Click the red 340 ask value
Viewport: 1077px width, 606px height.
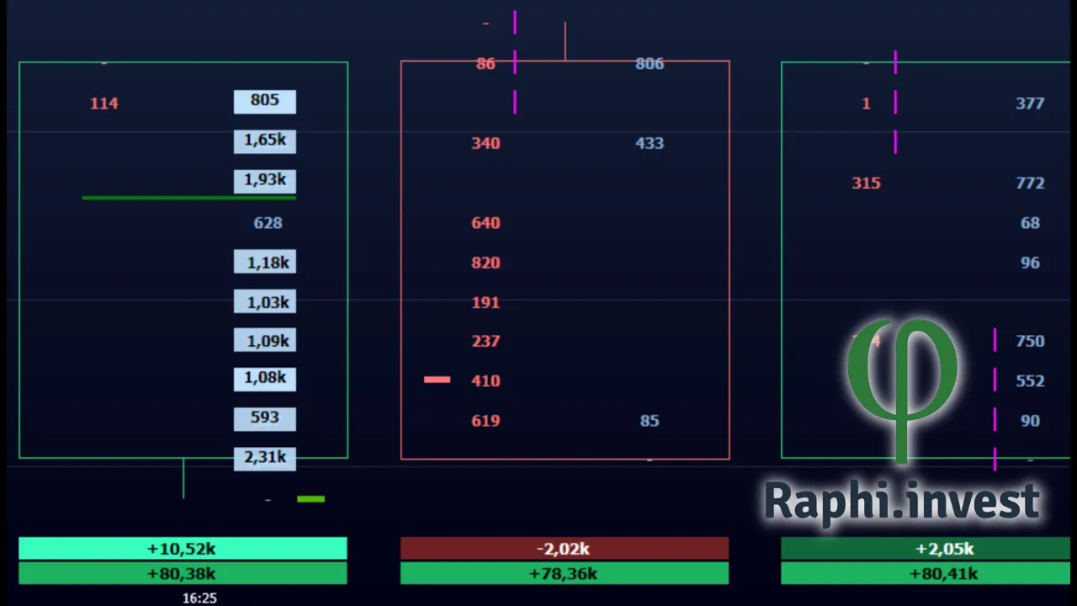click(485, 143)
